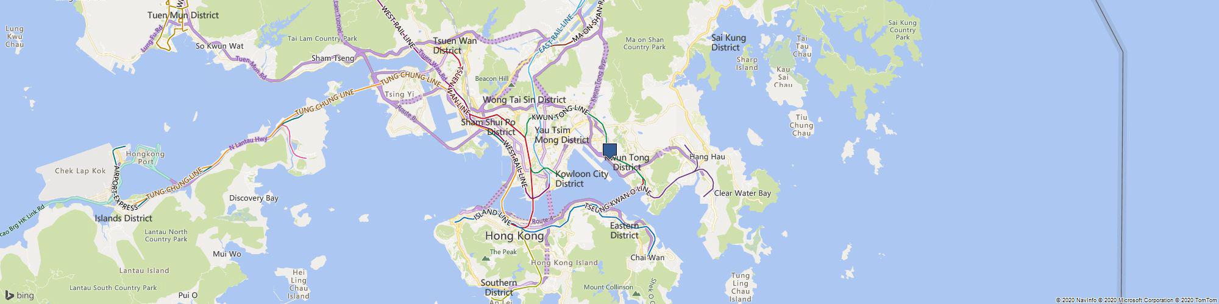1219x304 pixels.
Task: Click the Tuen Mun District label
Action: pyautogui.click(x=183, y=15)
